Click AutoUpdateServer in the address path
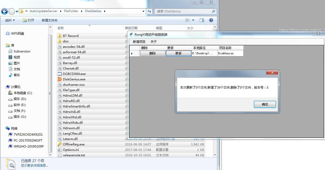This screenshot has width=325, height=170. (43, 11)
